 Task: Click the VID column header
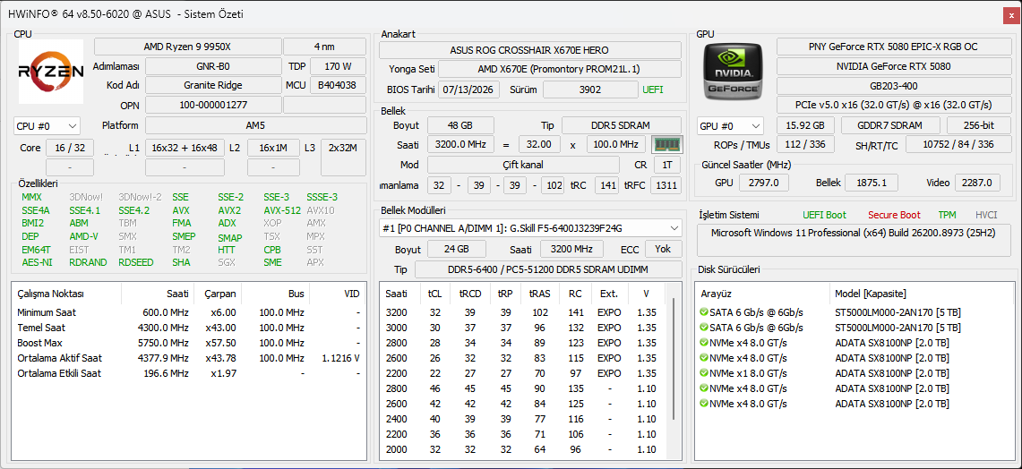point(337,294)
